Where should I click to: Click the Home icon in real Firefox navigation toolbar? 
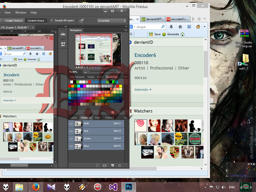[x=180, y=27]
